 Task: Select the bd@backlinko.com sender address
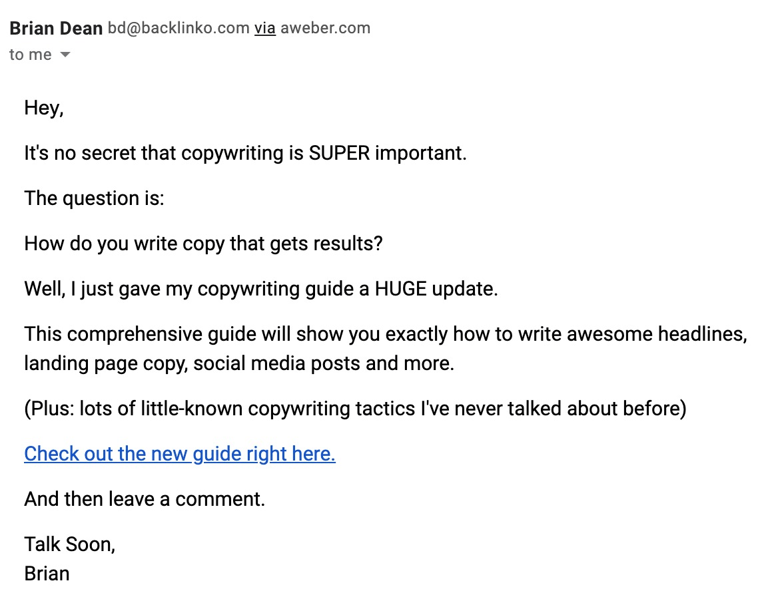(178, 29)
